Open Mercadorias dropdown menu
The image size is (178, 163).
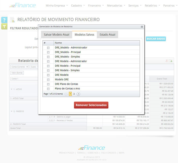tap(116, 6)
